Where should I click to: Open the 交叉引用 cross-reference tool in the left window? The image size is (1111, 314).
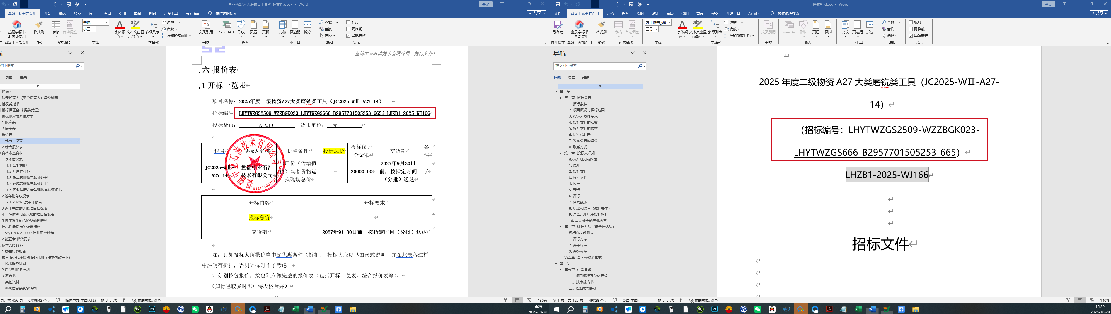(x=206, y=27)
